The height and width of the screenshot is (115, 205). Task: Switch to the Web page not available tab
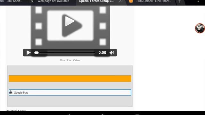coord(53,1)
